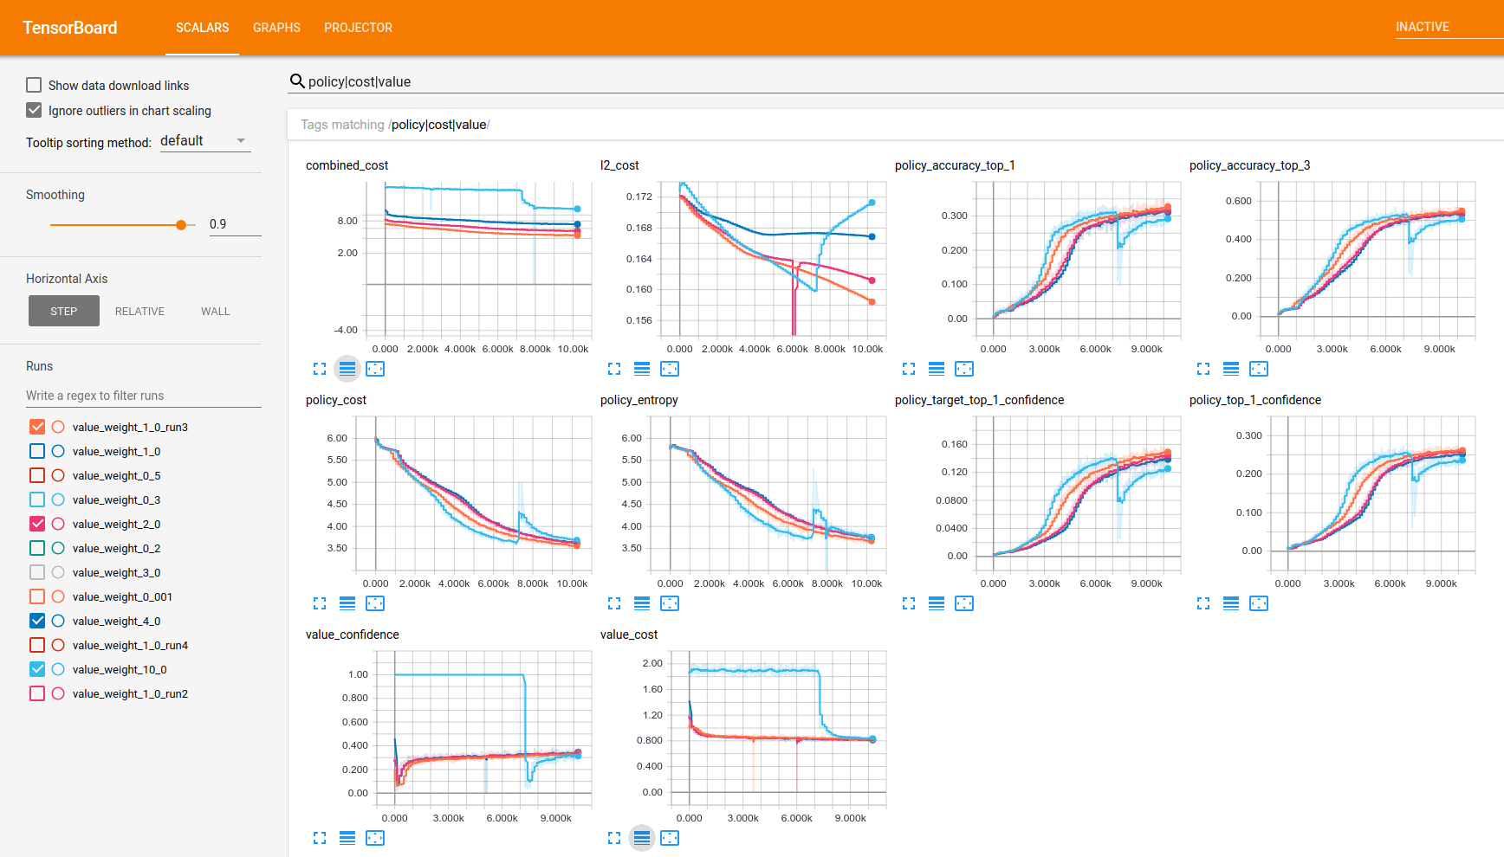Open the PROJECTOR tab
Image resolution: width=1504 pixels, height=857 pixels.
point(358,28)
